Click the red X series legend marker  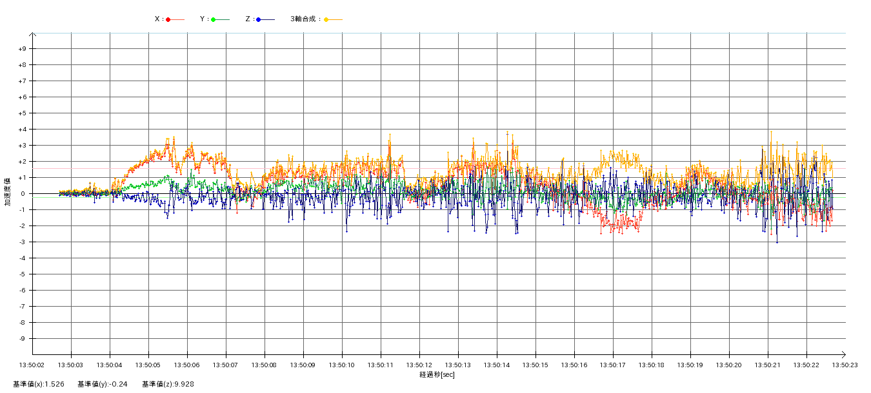point(168,19)
